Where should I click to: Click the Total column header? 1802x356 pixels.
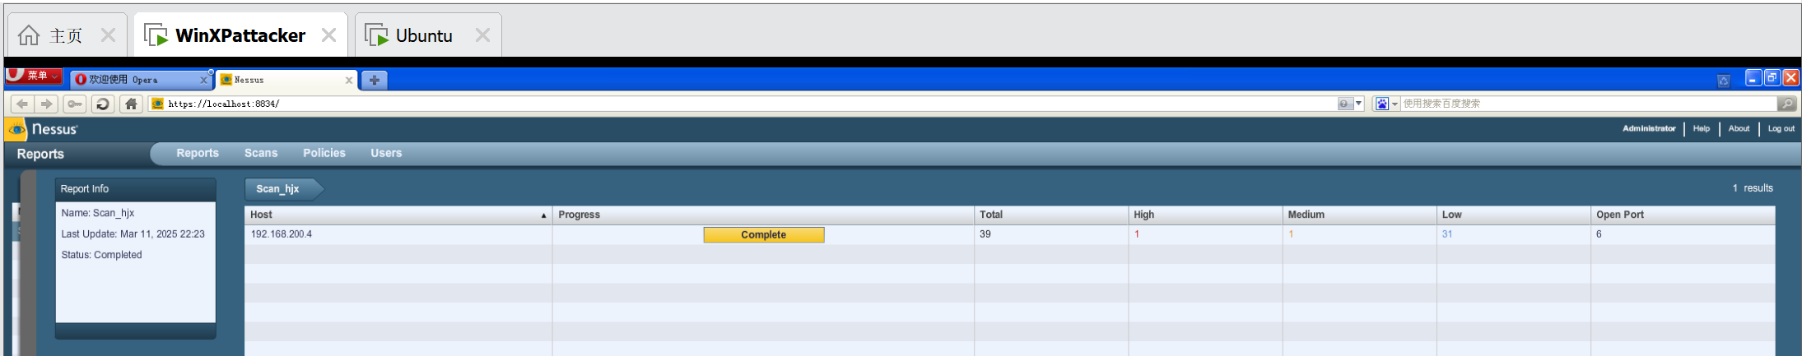(1051, 215)
